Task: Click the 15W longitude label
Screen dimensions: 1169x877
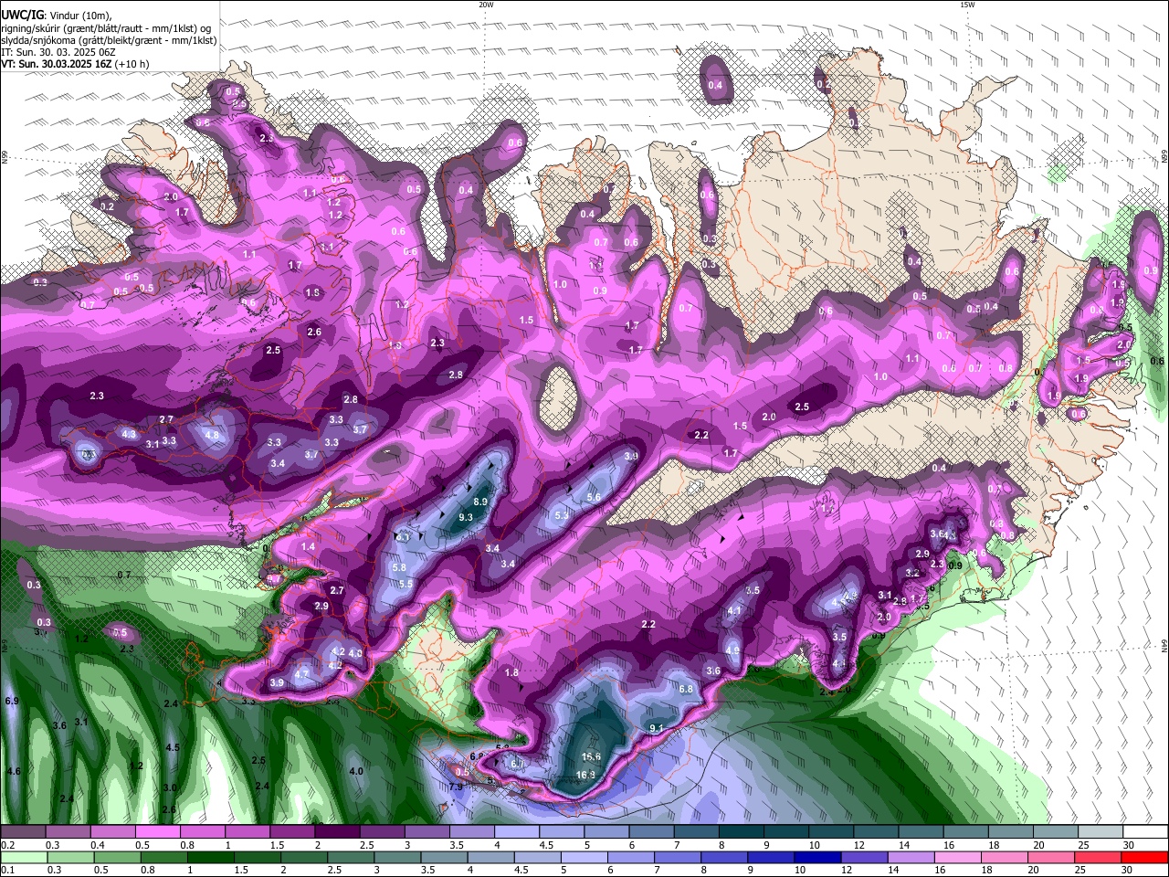Action: click(967, 5)
